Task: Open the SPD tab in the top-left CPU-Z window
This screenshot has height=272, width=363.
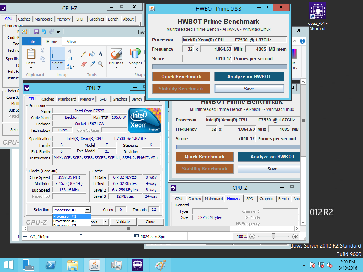Action: tap(80, 19)
